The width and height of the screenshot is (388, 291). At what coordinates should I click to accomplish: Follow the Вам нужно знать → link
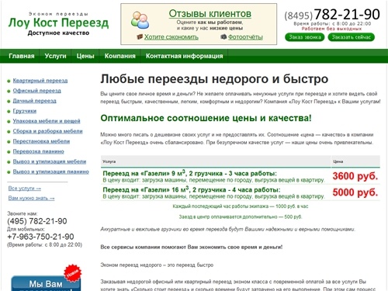(31, 198)
